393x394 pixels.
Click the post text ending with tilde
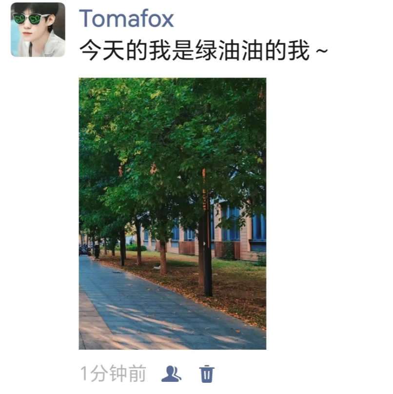pos(204,50)
